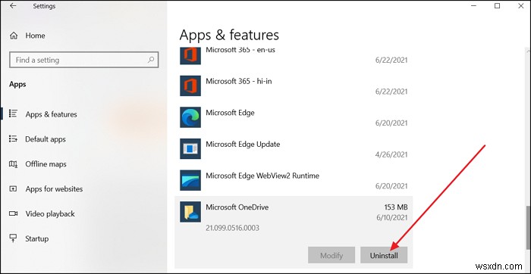Image resolution: width=531 pixels, height=274 pixels.
Task: Select Microsoft 365 - en-us entry
Action: (x=240, y=50)
